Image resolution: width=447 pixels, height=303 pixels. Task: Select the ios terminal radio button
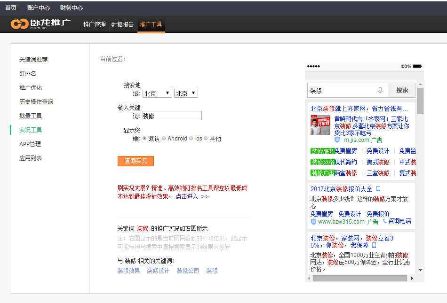[191, 139]
